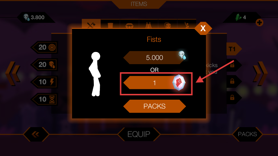Open the armor vest tab

tap(110, 24)
